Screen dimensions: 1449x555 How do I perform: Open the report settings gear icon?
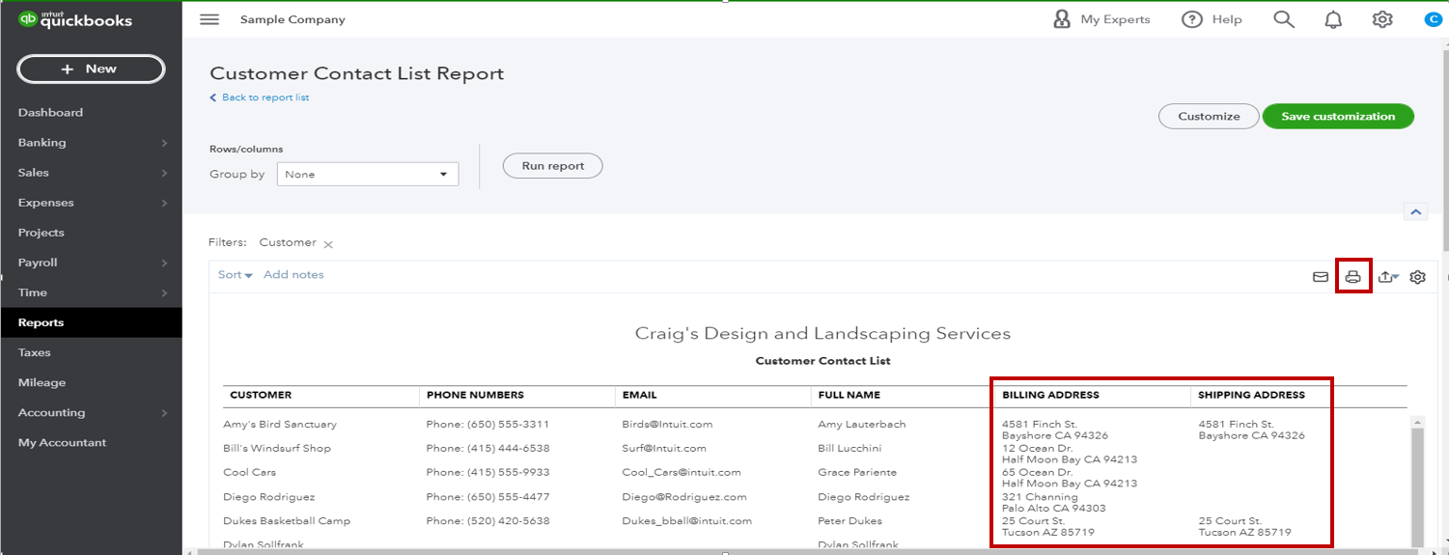1417,277
